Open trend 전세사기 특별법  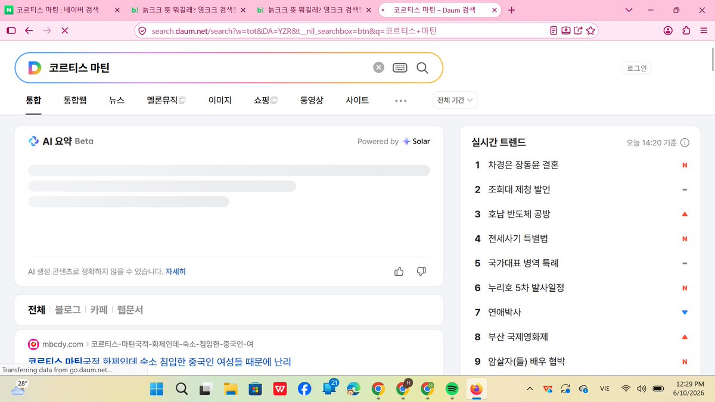(x=518, y=238)
